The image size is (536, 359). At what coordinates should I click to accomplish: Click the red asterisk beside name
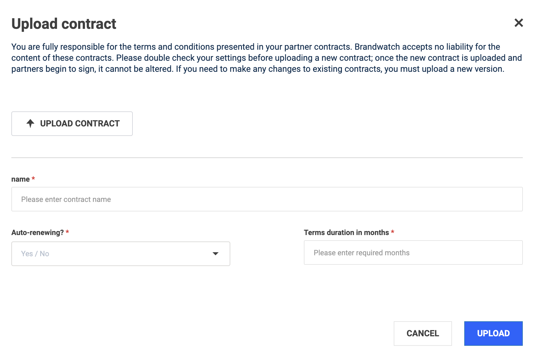(33, 178)
